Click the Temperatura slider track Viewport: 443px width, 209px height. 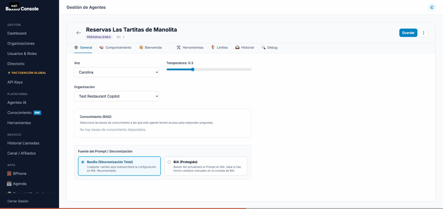pyautogui.click(x=209, y=69)
